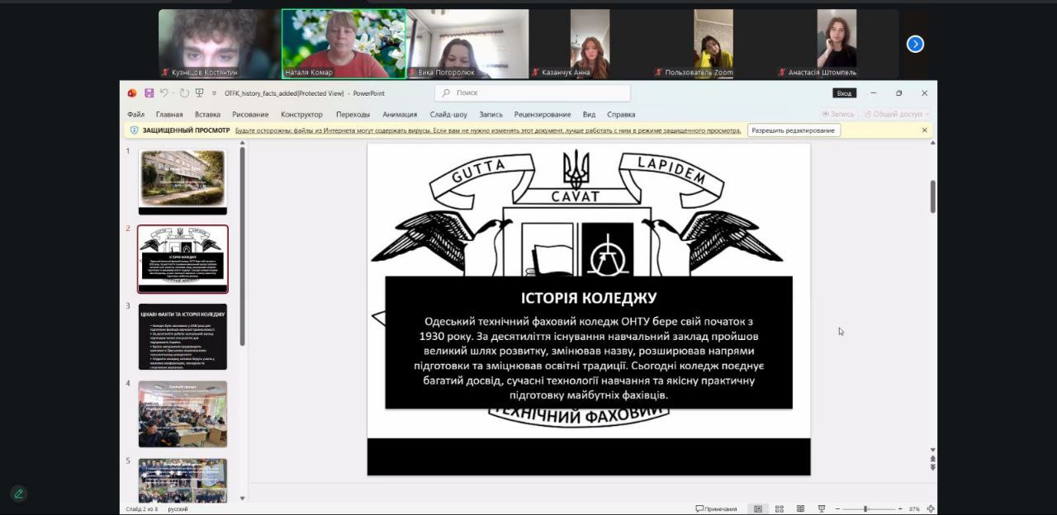Launch slideshow view in status bar
Image resolution: width=1057 pixels, height=515 pixels.
821,508
